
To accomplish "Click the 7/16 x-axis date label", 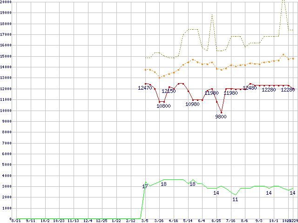I will (x=230, y=221).
